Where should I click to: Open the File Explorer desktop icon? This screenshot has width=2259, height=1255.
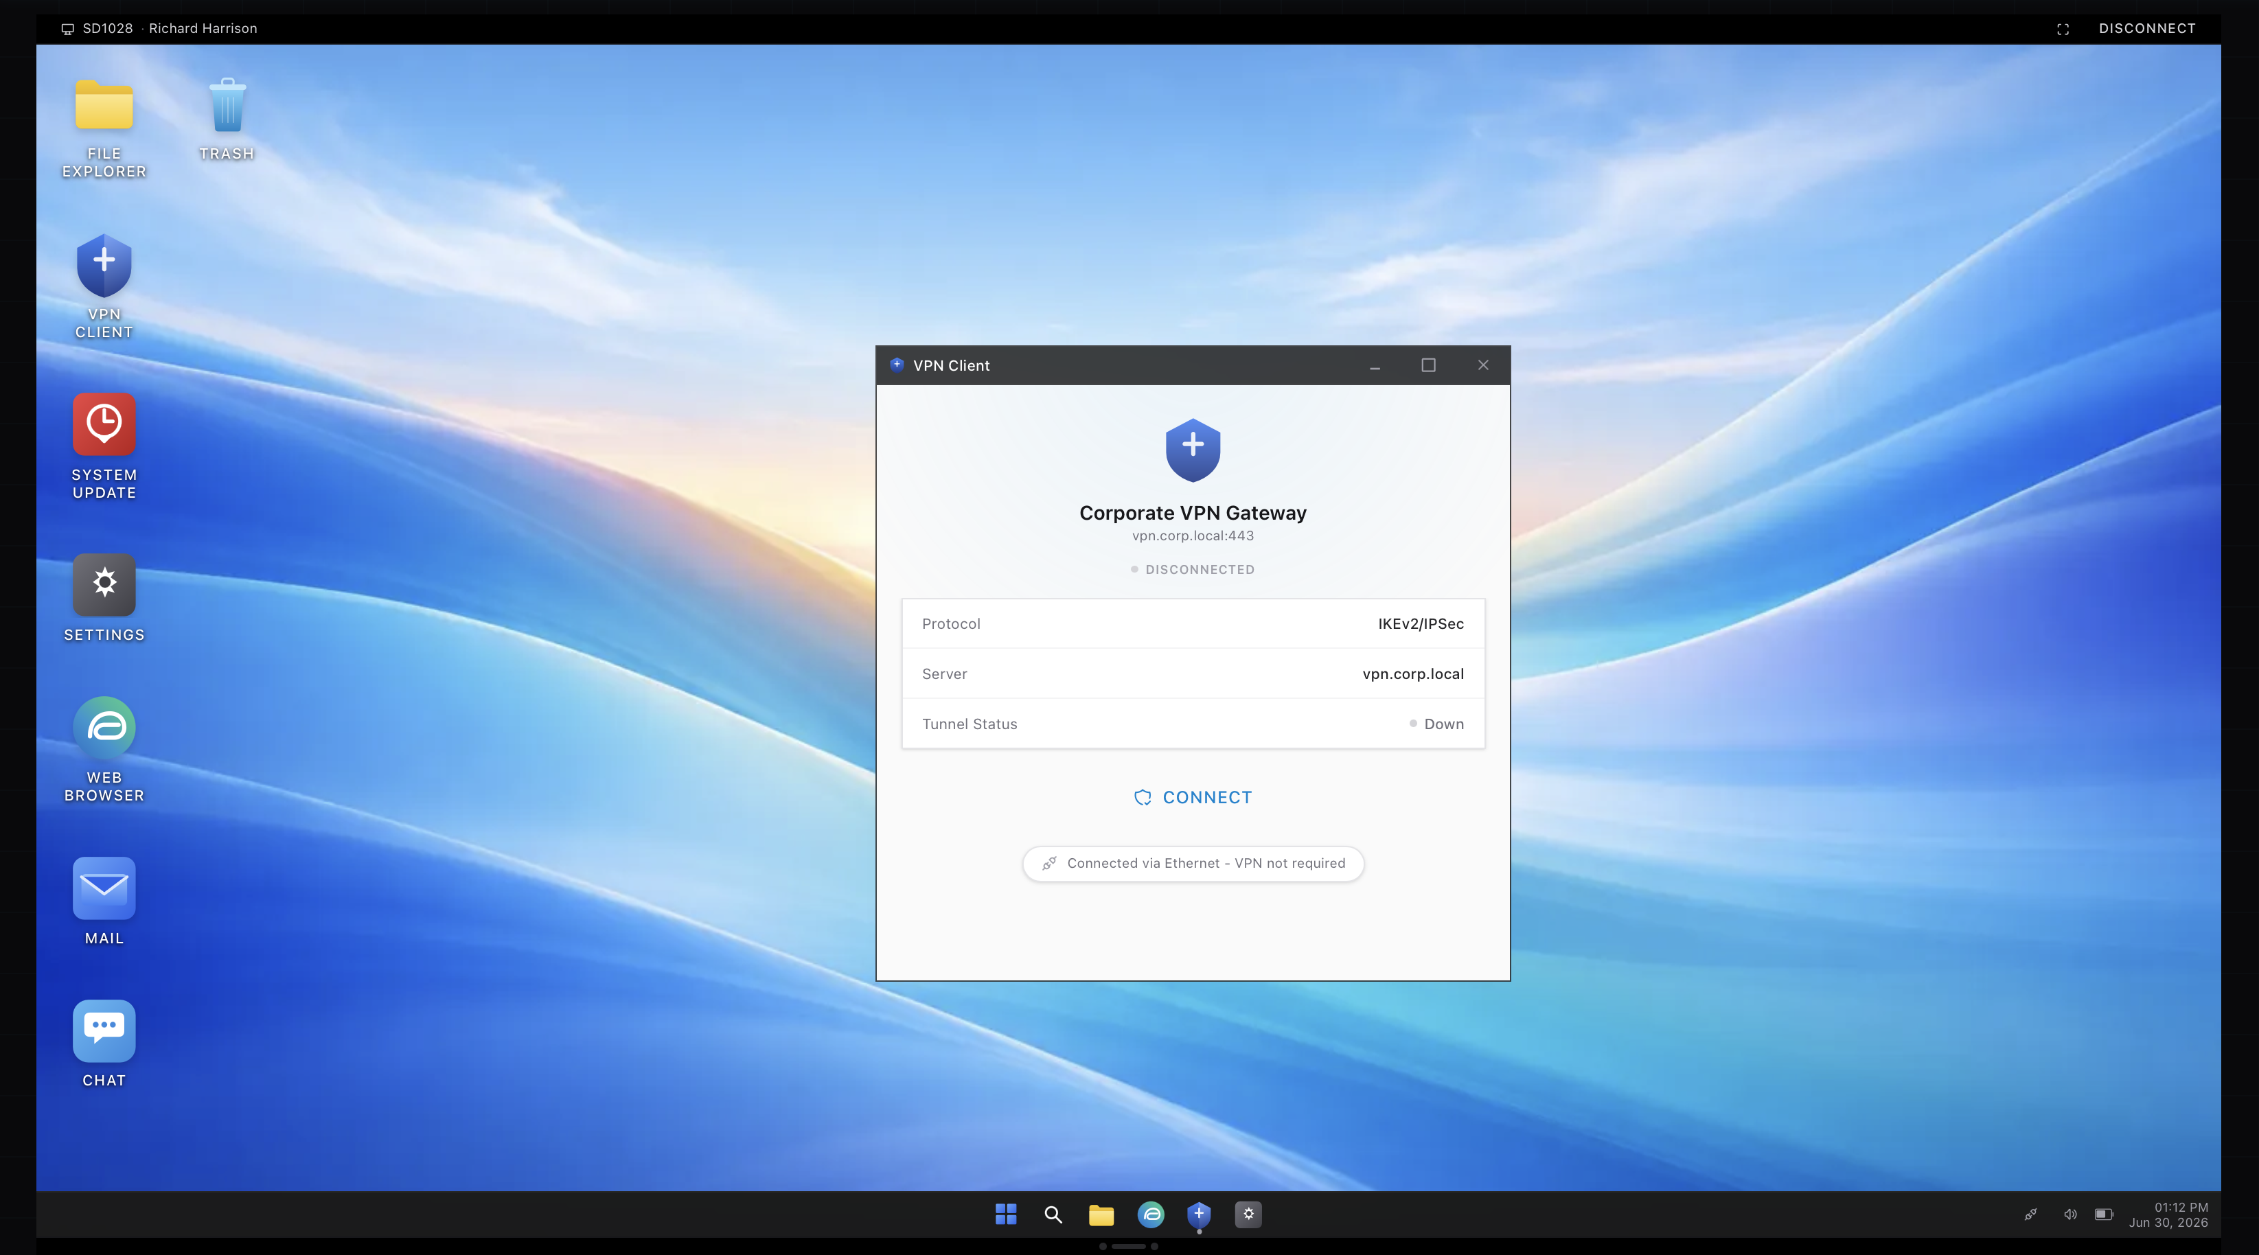(x=104, y=128)
